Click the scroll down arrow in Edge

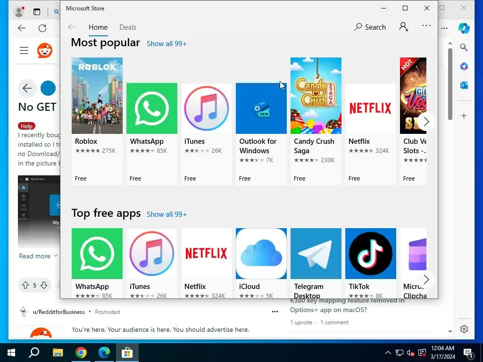coord(450,331)
